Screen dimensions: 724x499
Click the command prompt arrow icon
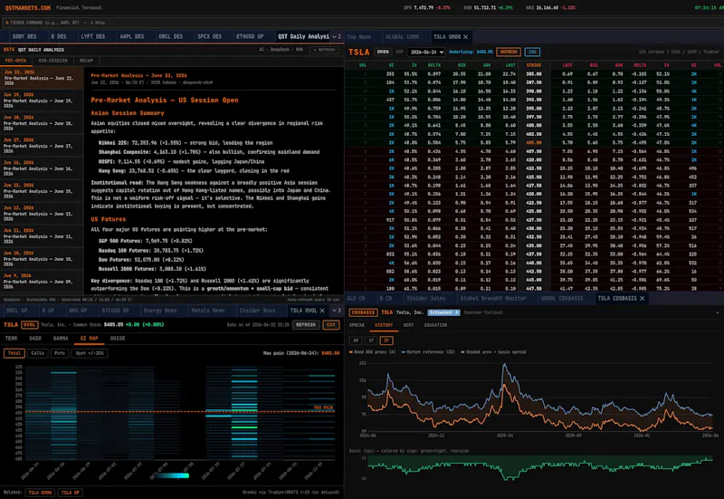pyautogui.click(x=7, y=23)
